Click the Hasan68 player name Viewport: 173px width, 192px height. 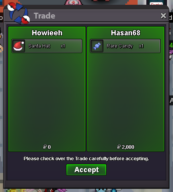126,33
